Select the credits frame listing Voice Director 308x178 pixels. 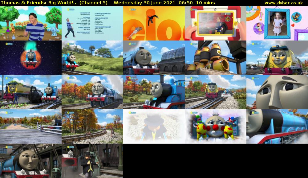point(92,23)
